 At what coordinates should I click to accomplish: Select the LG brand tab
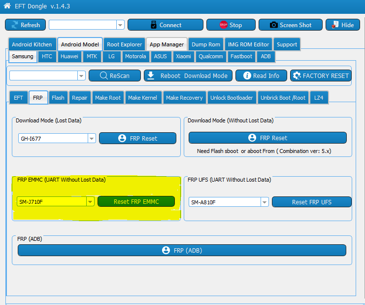(x=111, y=56)
